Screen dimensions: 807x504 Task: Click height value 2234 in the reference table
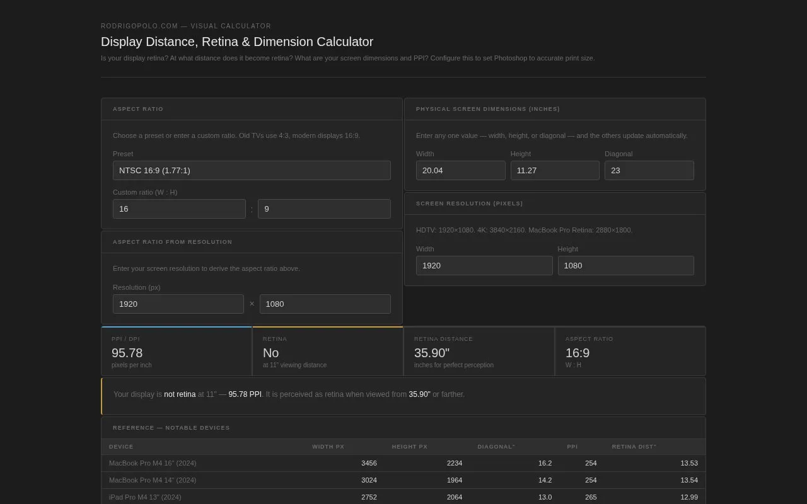455,463
